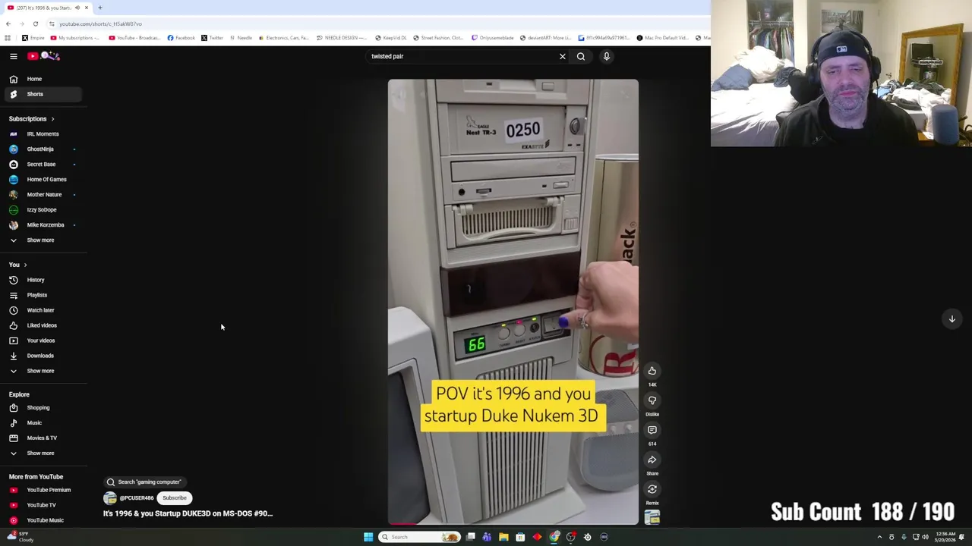The height and width of the screenshot is (546, 972).
Task: Open Secret Base subscription channel
Action: [x=43, y=165]
